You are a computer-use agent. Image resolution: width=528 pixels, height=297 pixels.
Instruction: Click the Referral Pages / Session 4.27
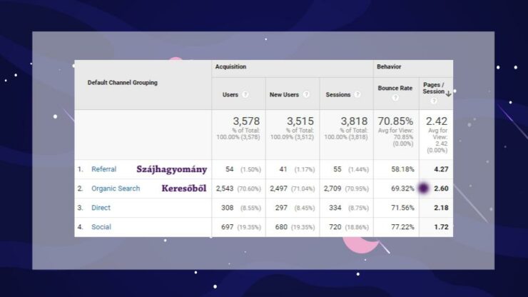coord(441,169)
